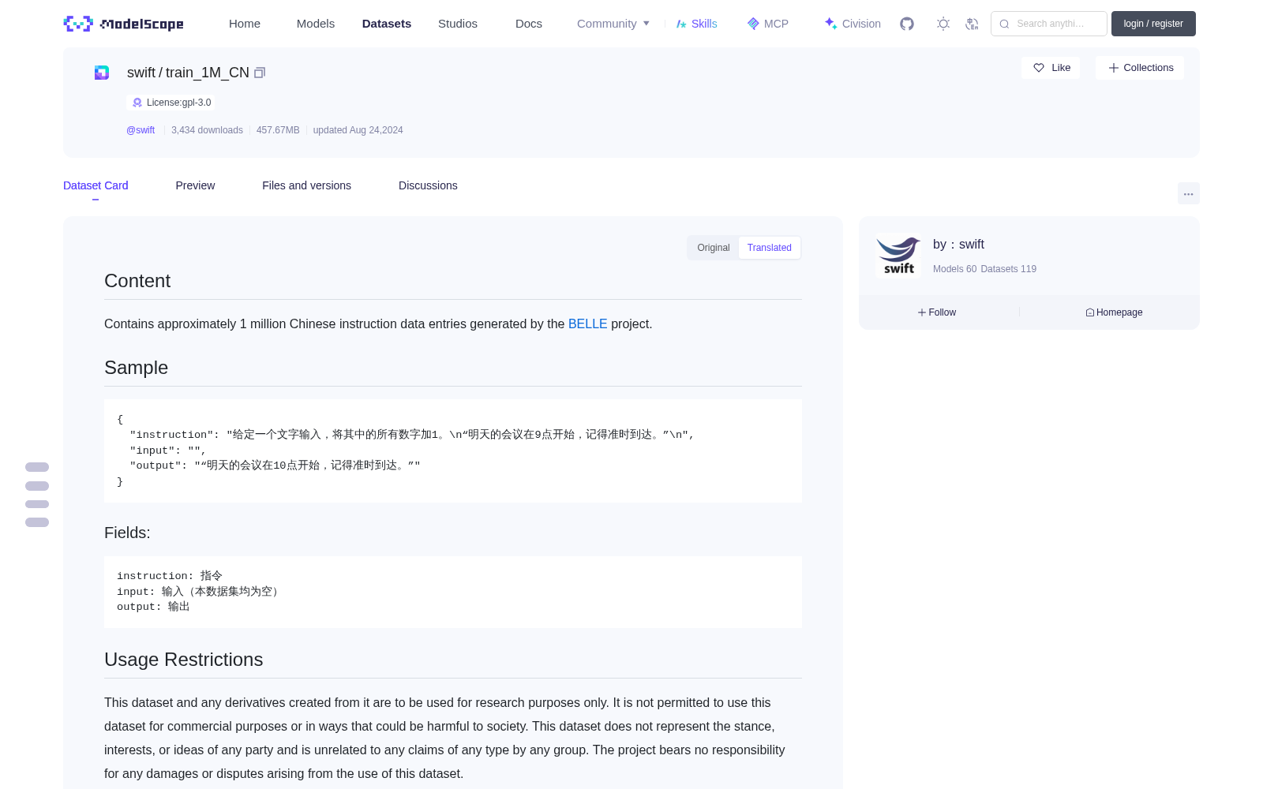
Task: Focus the Search anything input field
Action: click(1049, 24)
